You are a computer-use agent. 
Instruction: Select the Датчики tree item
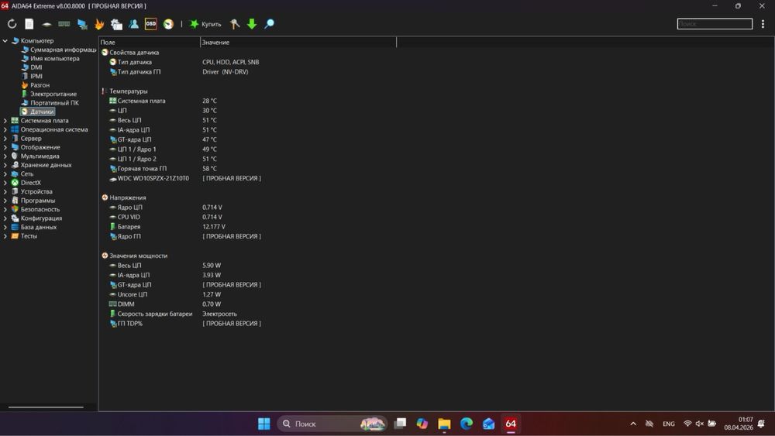37,112
